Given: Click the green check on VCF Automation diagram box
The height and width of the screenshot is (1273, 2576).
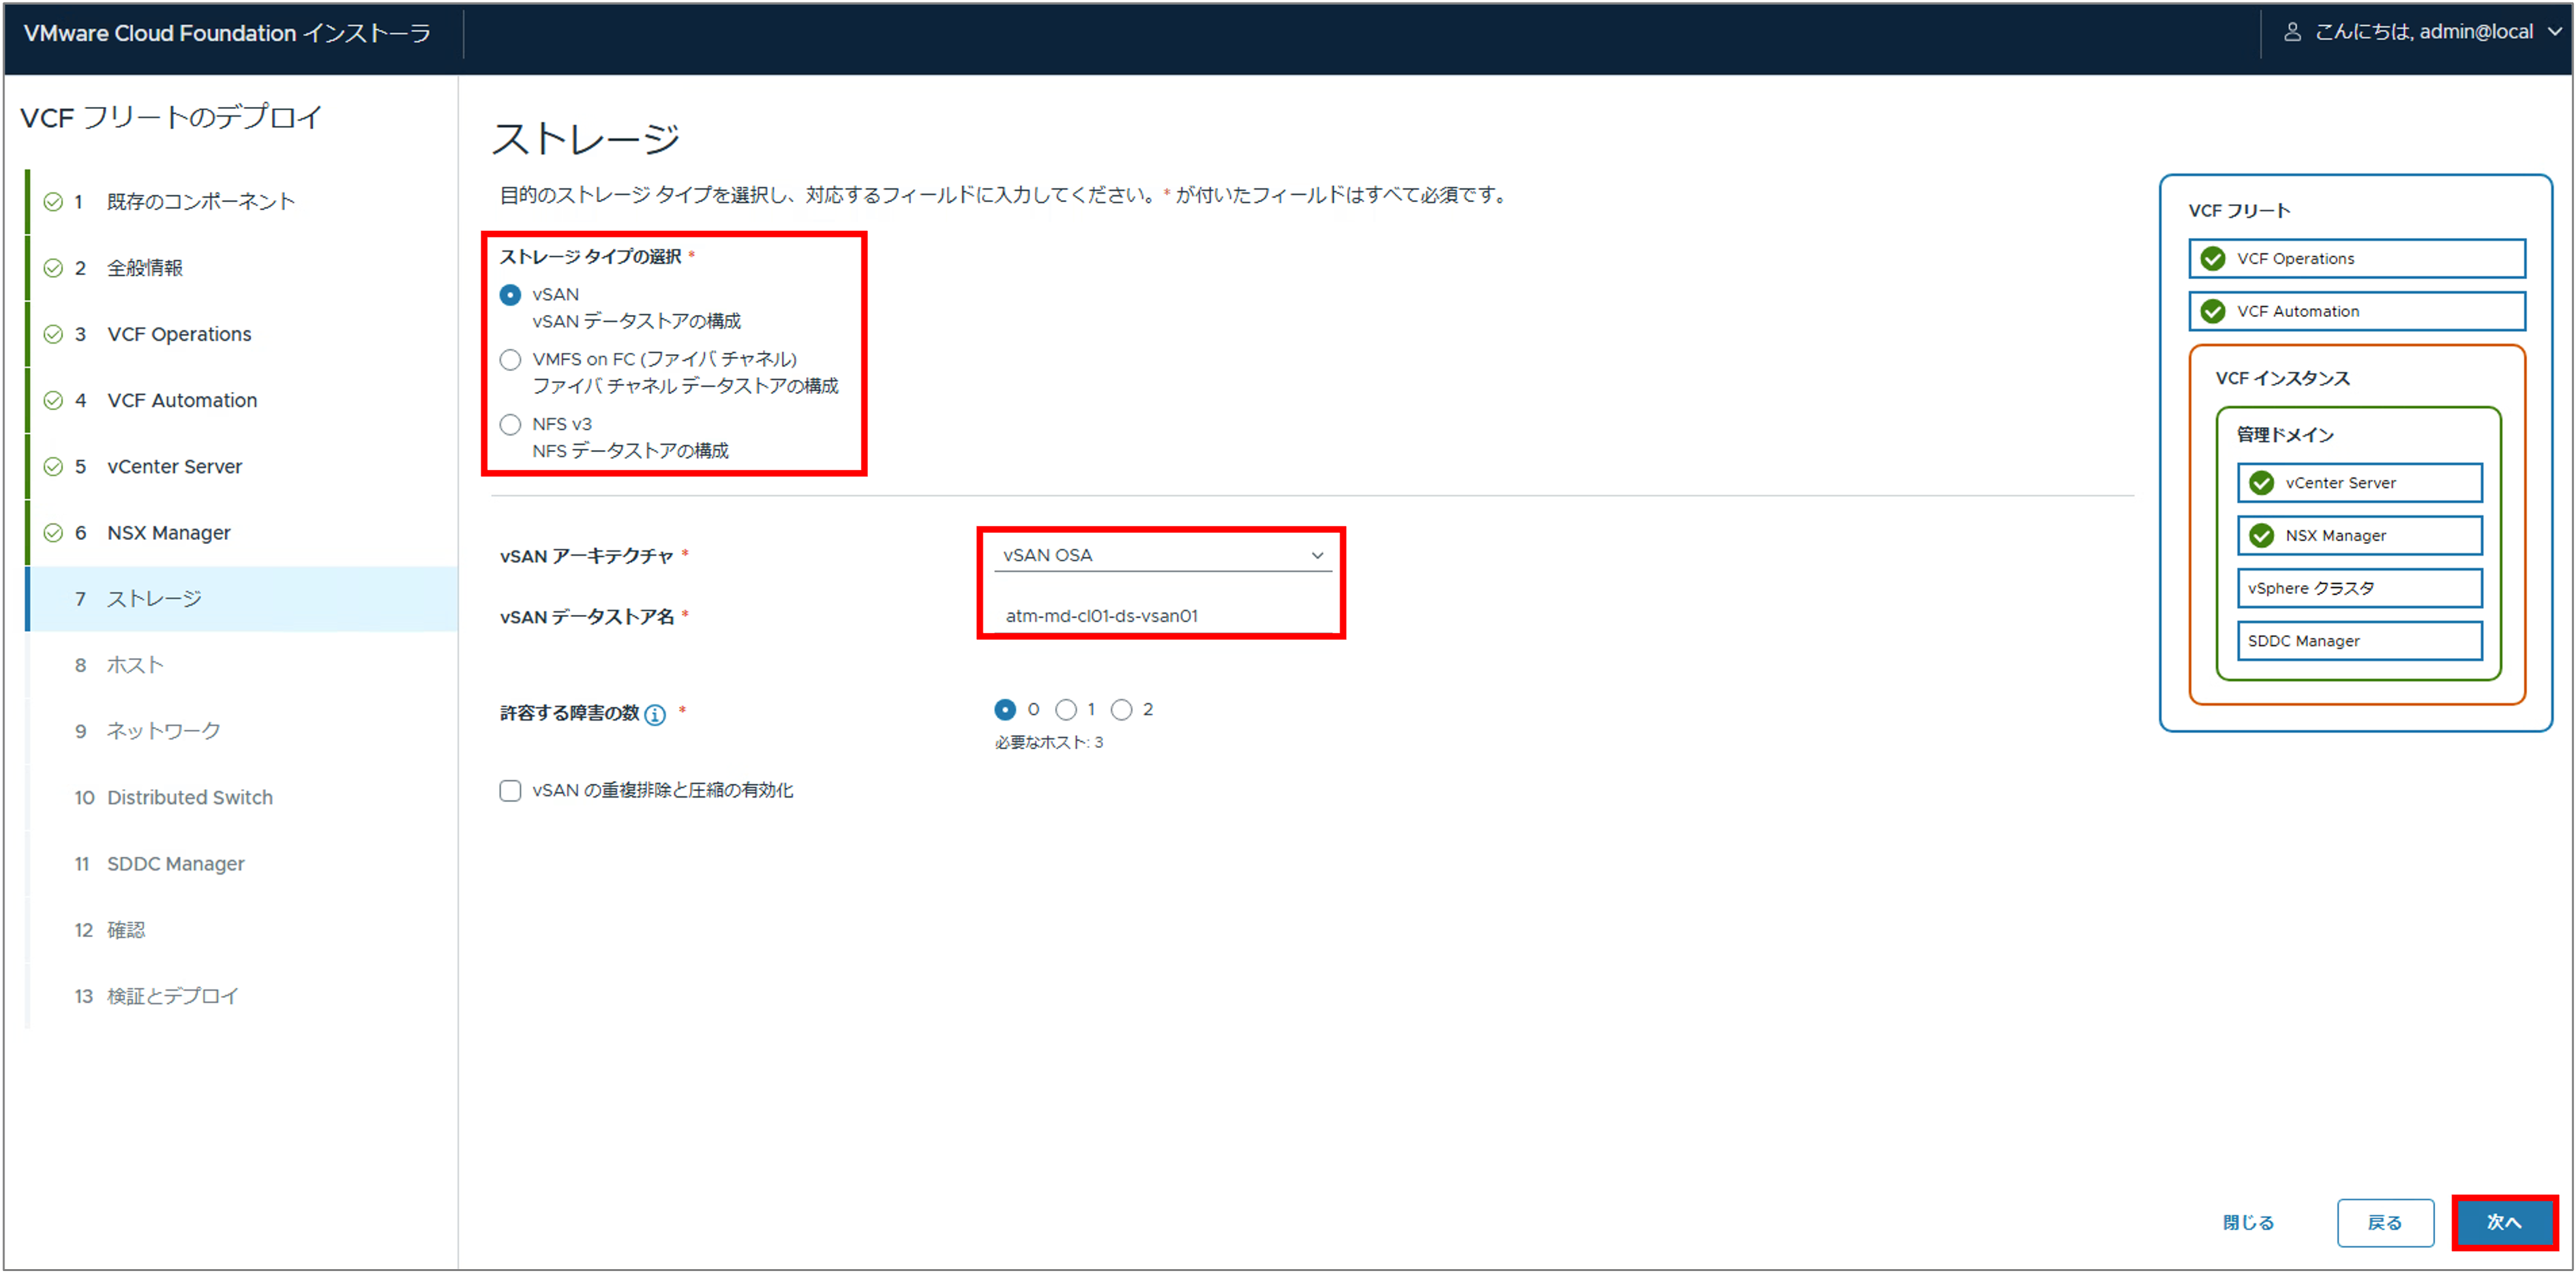Looking at the screenshot, I should 2213,312.
